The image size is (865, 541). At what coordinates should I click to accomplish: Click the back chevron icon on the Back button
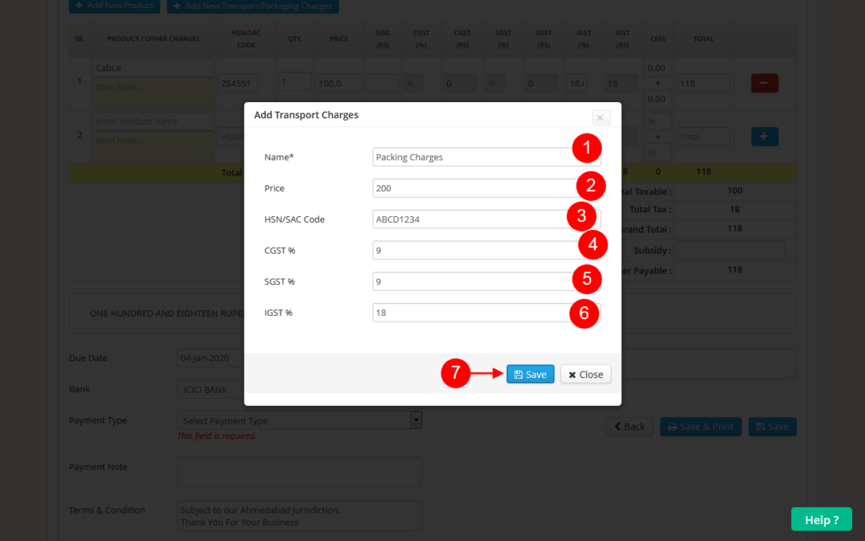coord(618,426)
